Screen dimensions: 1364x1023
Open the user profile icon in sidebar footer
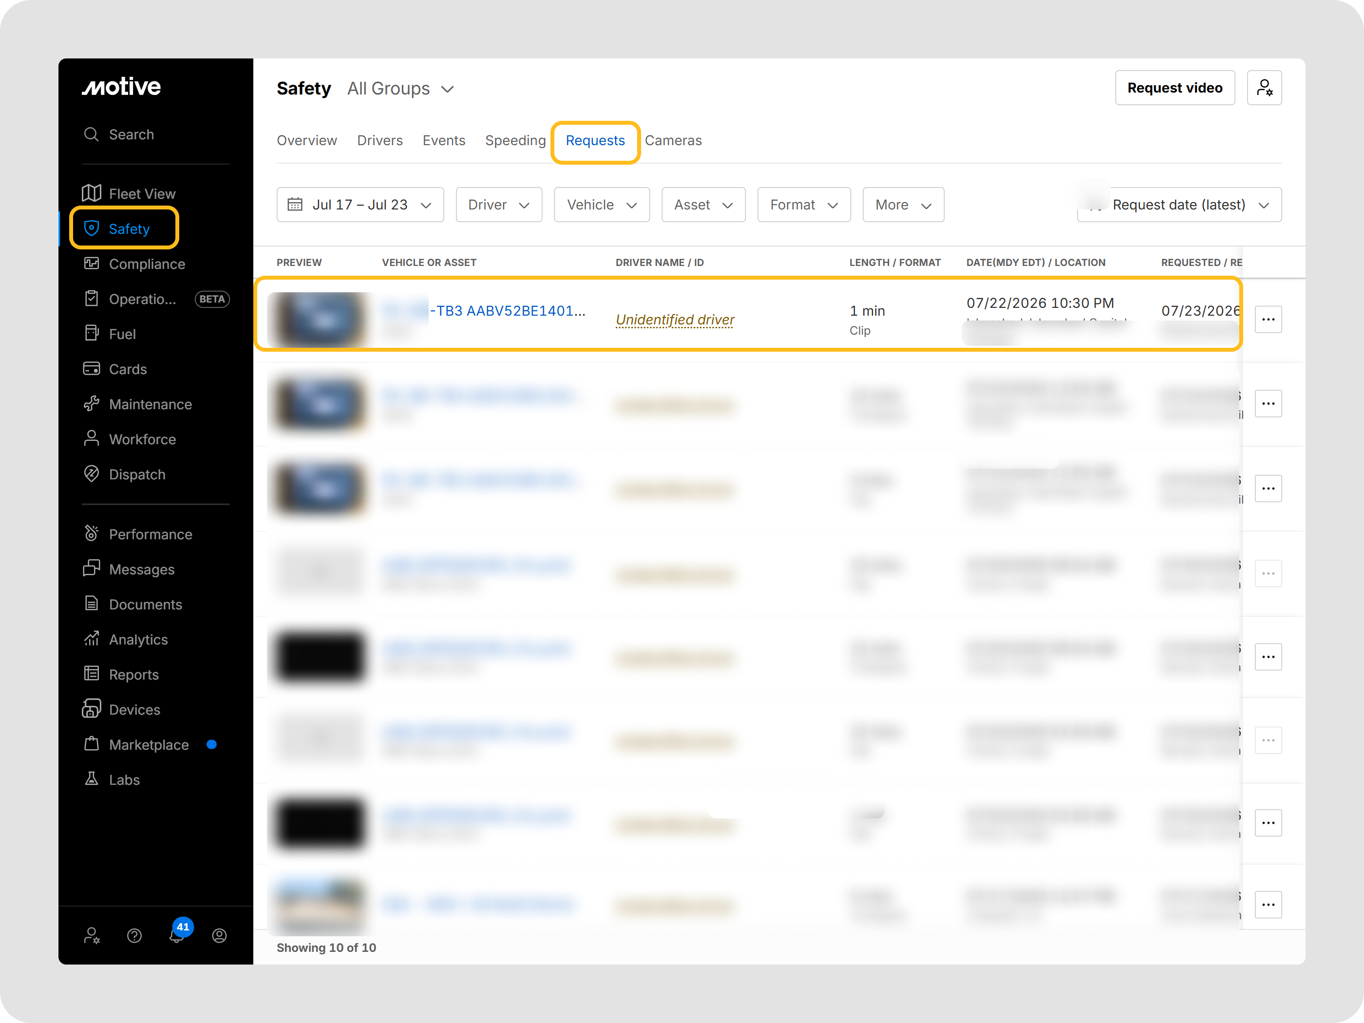220,936
